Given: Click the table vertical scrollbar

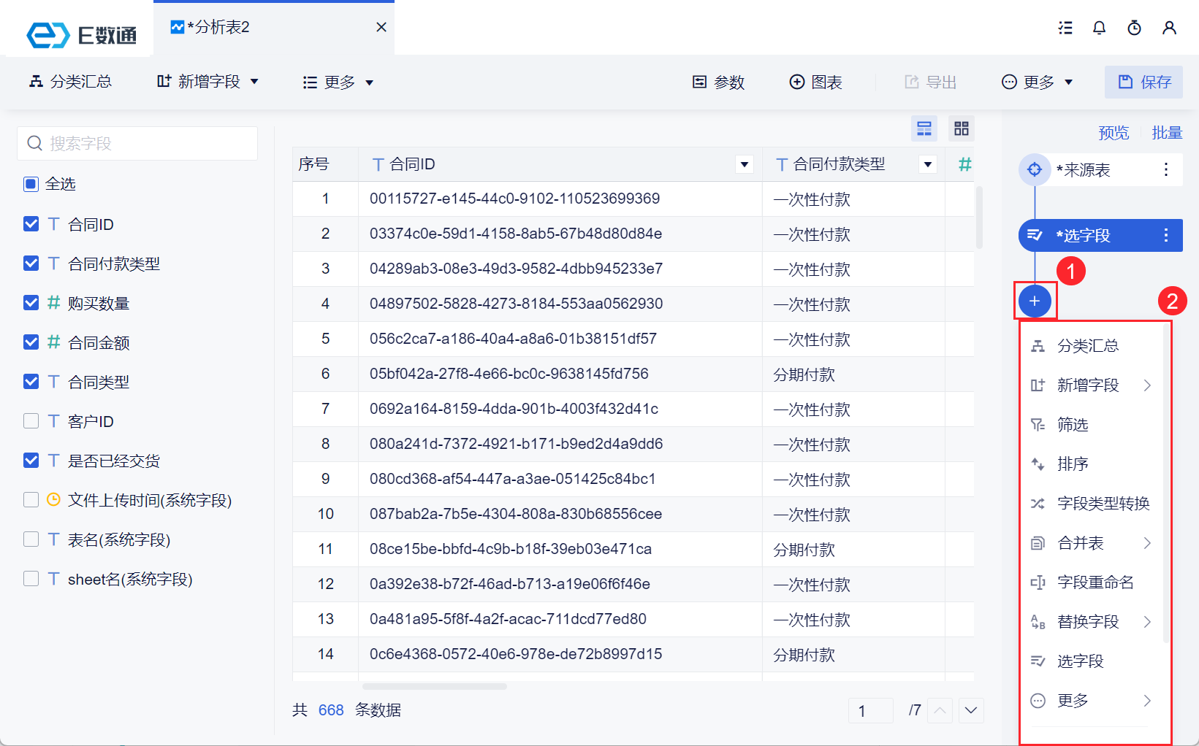Looking at the screenshot, I should [979, 217].
